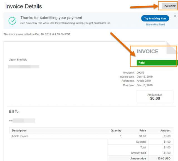178x161 pixels.
Task: Click the Print/PDF button
Action: pyautogui.click(x=170, y=6)
